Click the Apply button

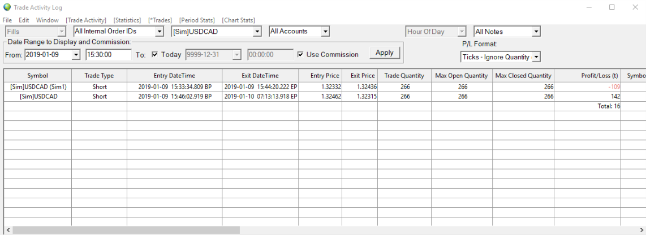click(385, 53)
